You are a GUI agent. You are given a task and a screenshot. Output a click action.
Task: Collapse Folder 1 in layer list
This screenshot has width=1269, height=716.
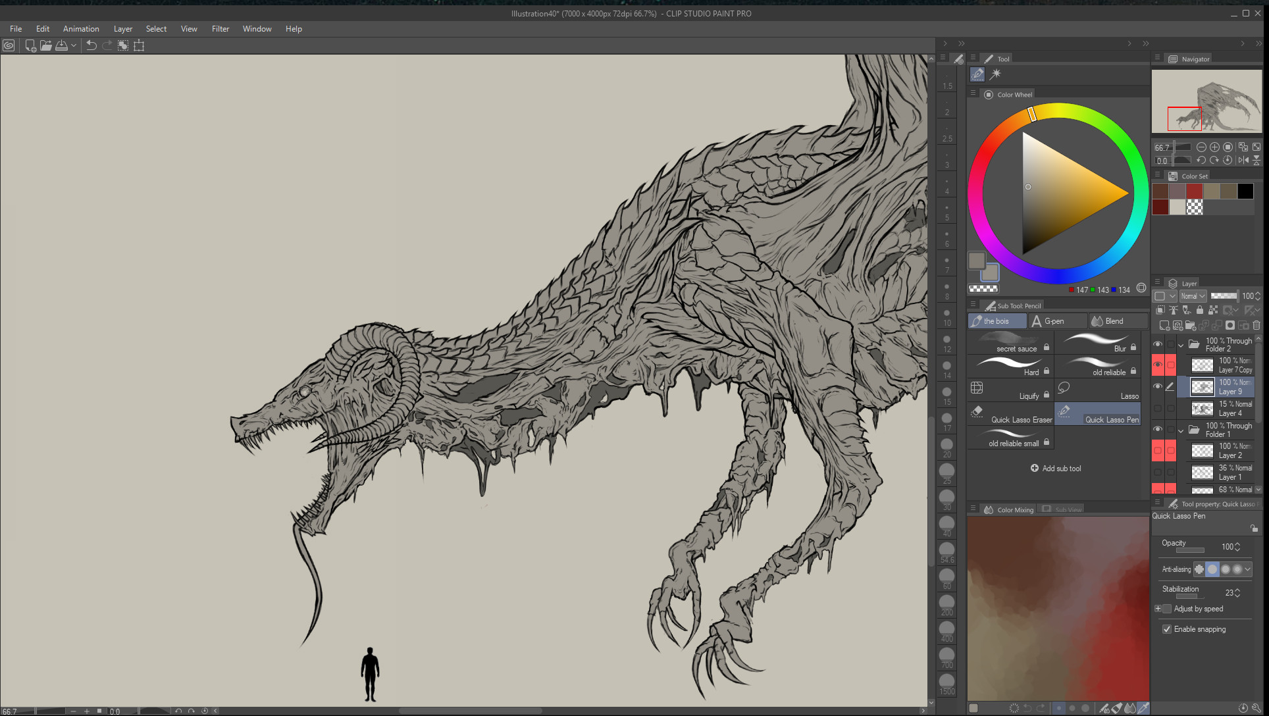point(1181,430)
